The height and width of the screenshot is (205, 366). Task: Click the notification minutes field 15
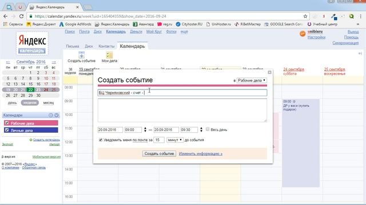(x=159, y=140)
